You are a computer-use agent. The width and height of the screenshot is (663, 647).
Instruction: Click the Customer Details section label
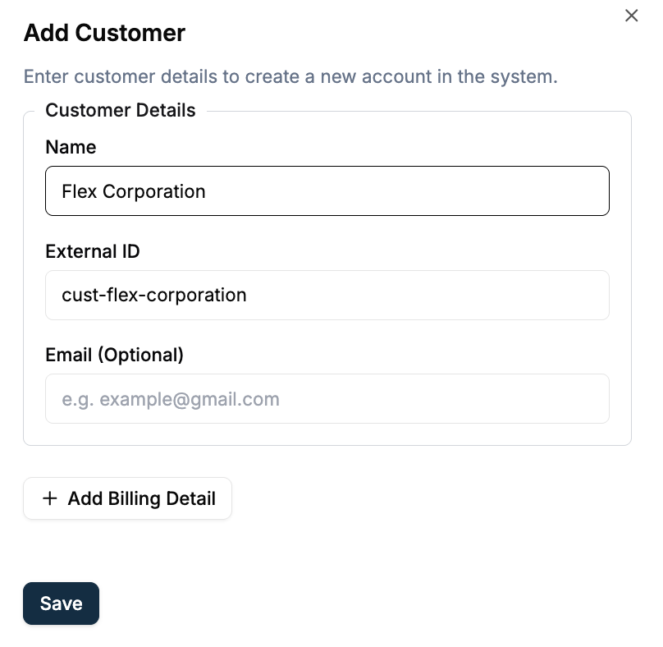120,110
